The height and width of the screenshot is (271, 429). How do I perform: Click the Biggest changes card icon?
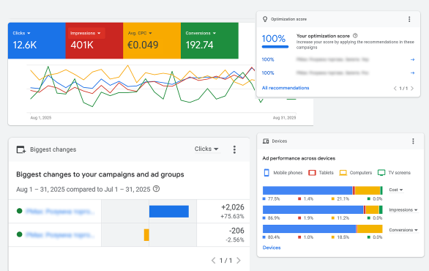21,149
